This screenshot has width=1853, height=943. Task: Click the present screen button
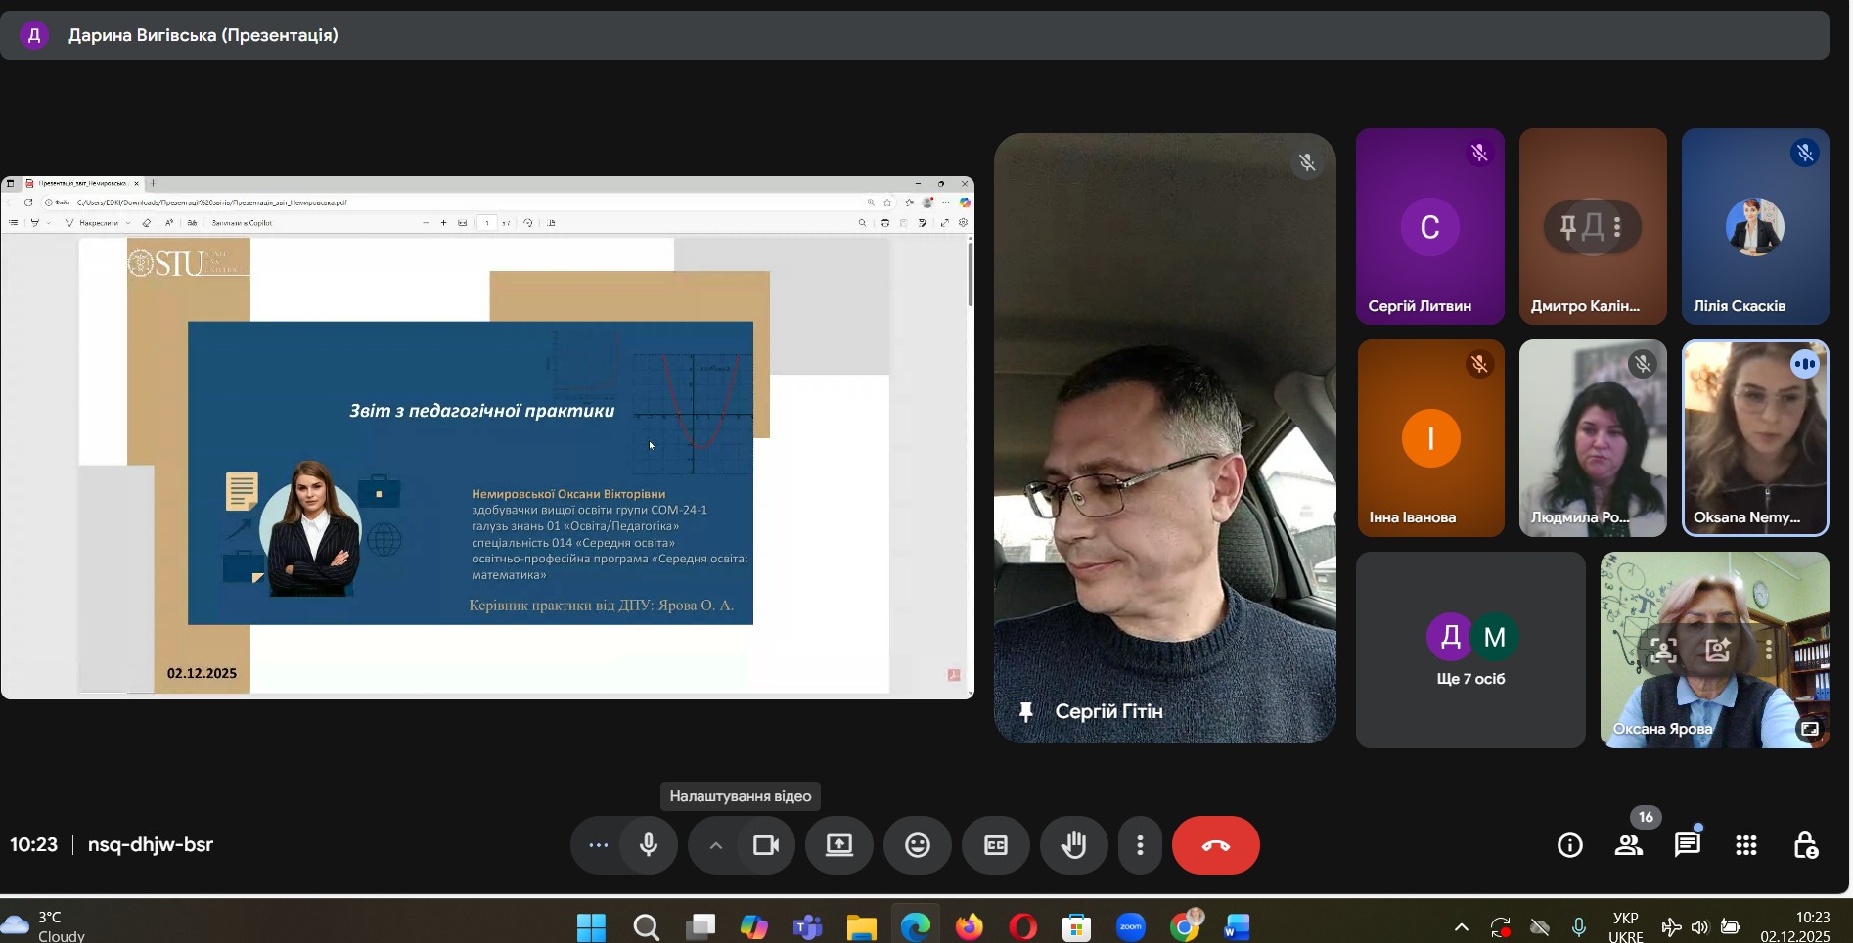pyautogui.click(x=838, y=845)
